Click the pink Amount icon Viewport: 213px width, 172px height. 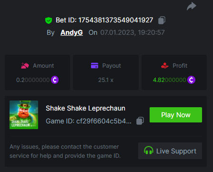pos(25,65)
